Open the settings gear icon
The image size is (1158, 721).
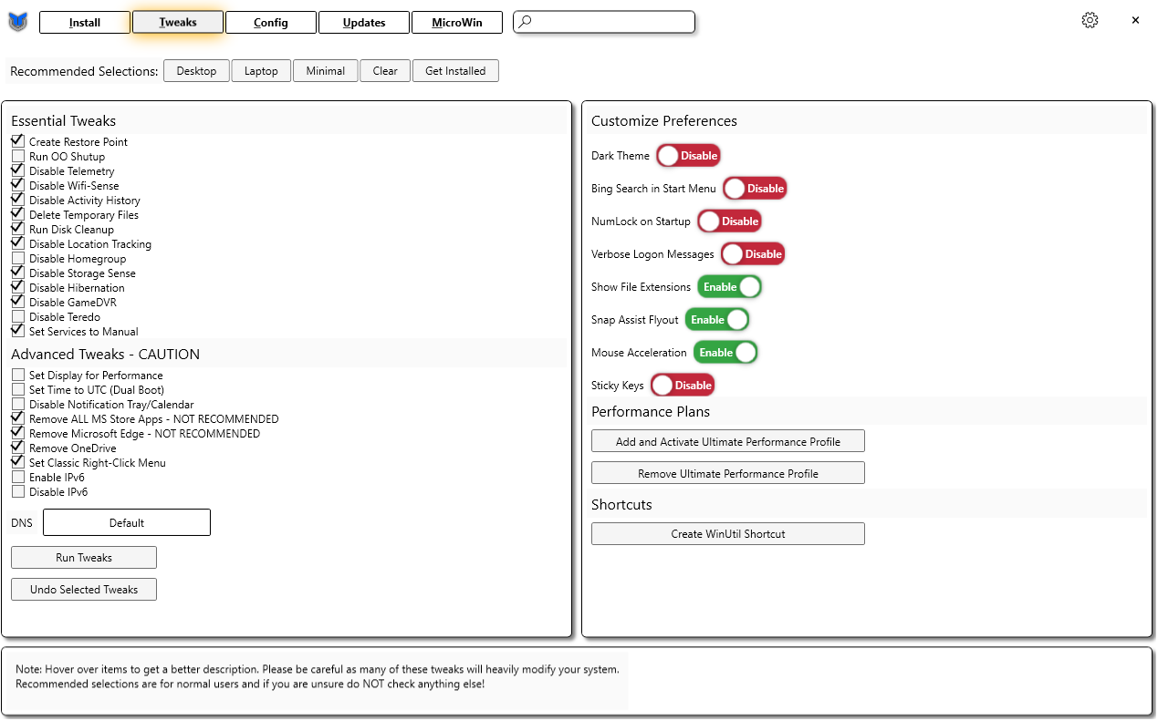[1090, 20]
